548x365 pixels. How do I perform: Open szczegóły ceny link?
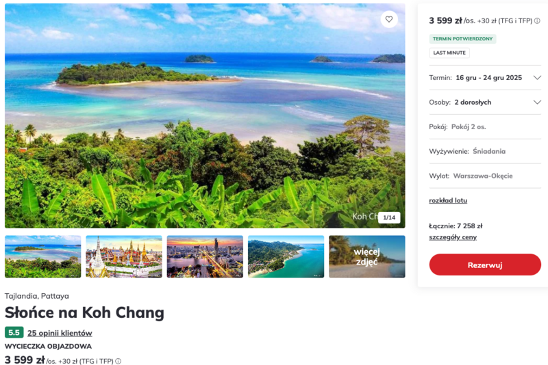point(453,237)
